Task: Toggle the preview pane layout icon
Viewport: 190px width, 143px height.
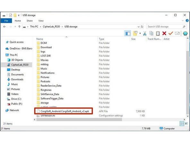Action: [x=128, y=33]
